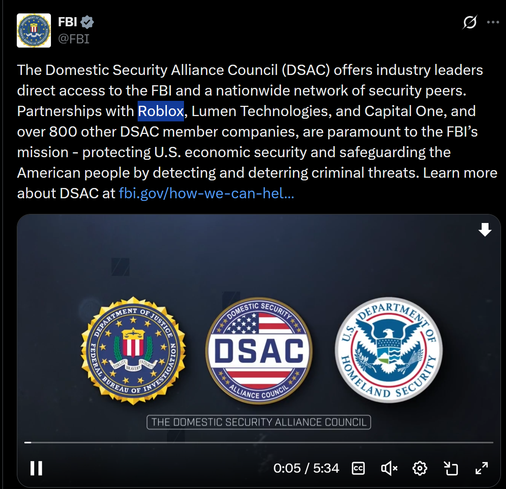Seek along the video progress bar
This screenshot has width=506, height=489.
point(259,443)
